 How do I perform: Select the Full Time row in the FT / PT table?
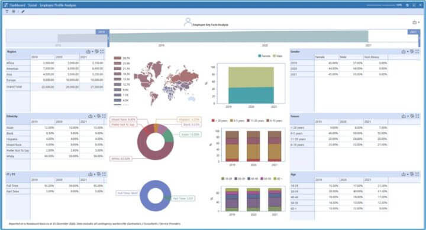(55, 186)
